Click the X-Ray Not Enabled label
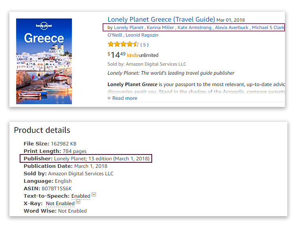The image size is (296, 226). point(60,203)
